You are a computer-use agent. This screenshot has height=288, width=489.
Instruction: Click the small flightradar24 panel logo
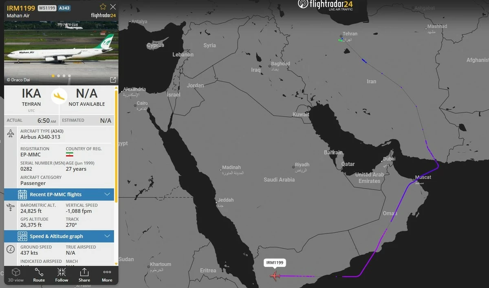(x=104, y=15)
